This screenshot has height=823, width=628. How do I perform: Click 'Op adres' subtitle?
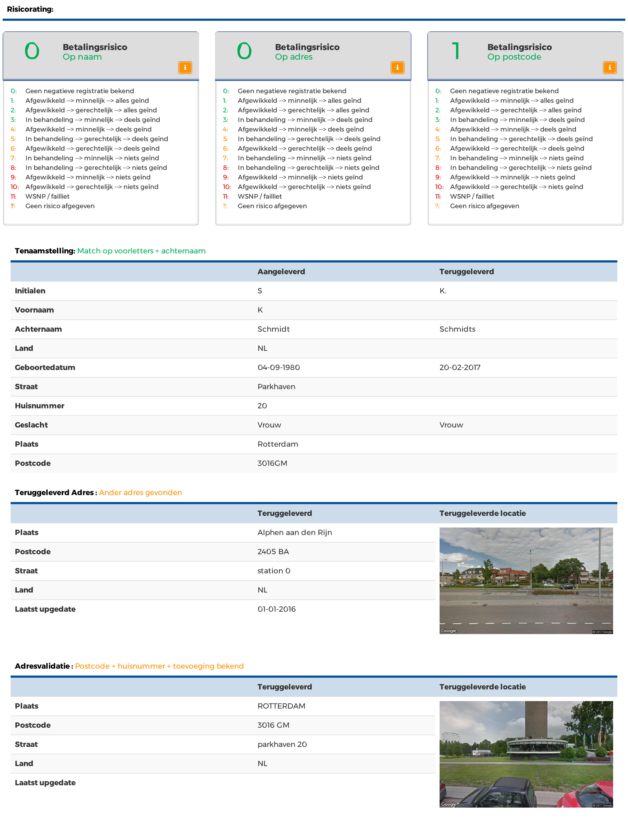click(x=294, y=57)
